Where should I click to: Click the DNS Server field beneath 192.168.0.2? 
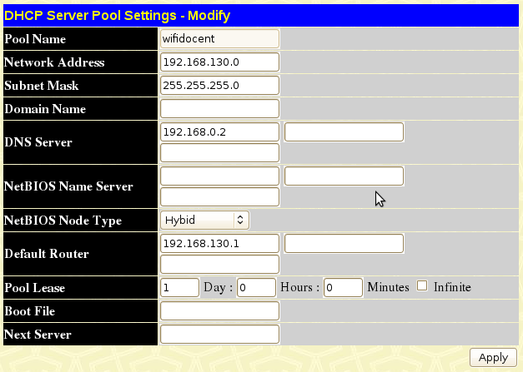click(x=219, y=152)
